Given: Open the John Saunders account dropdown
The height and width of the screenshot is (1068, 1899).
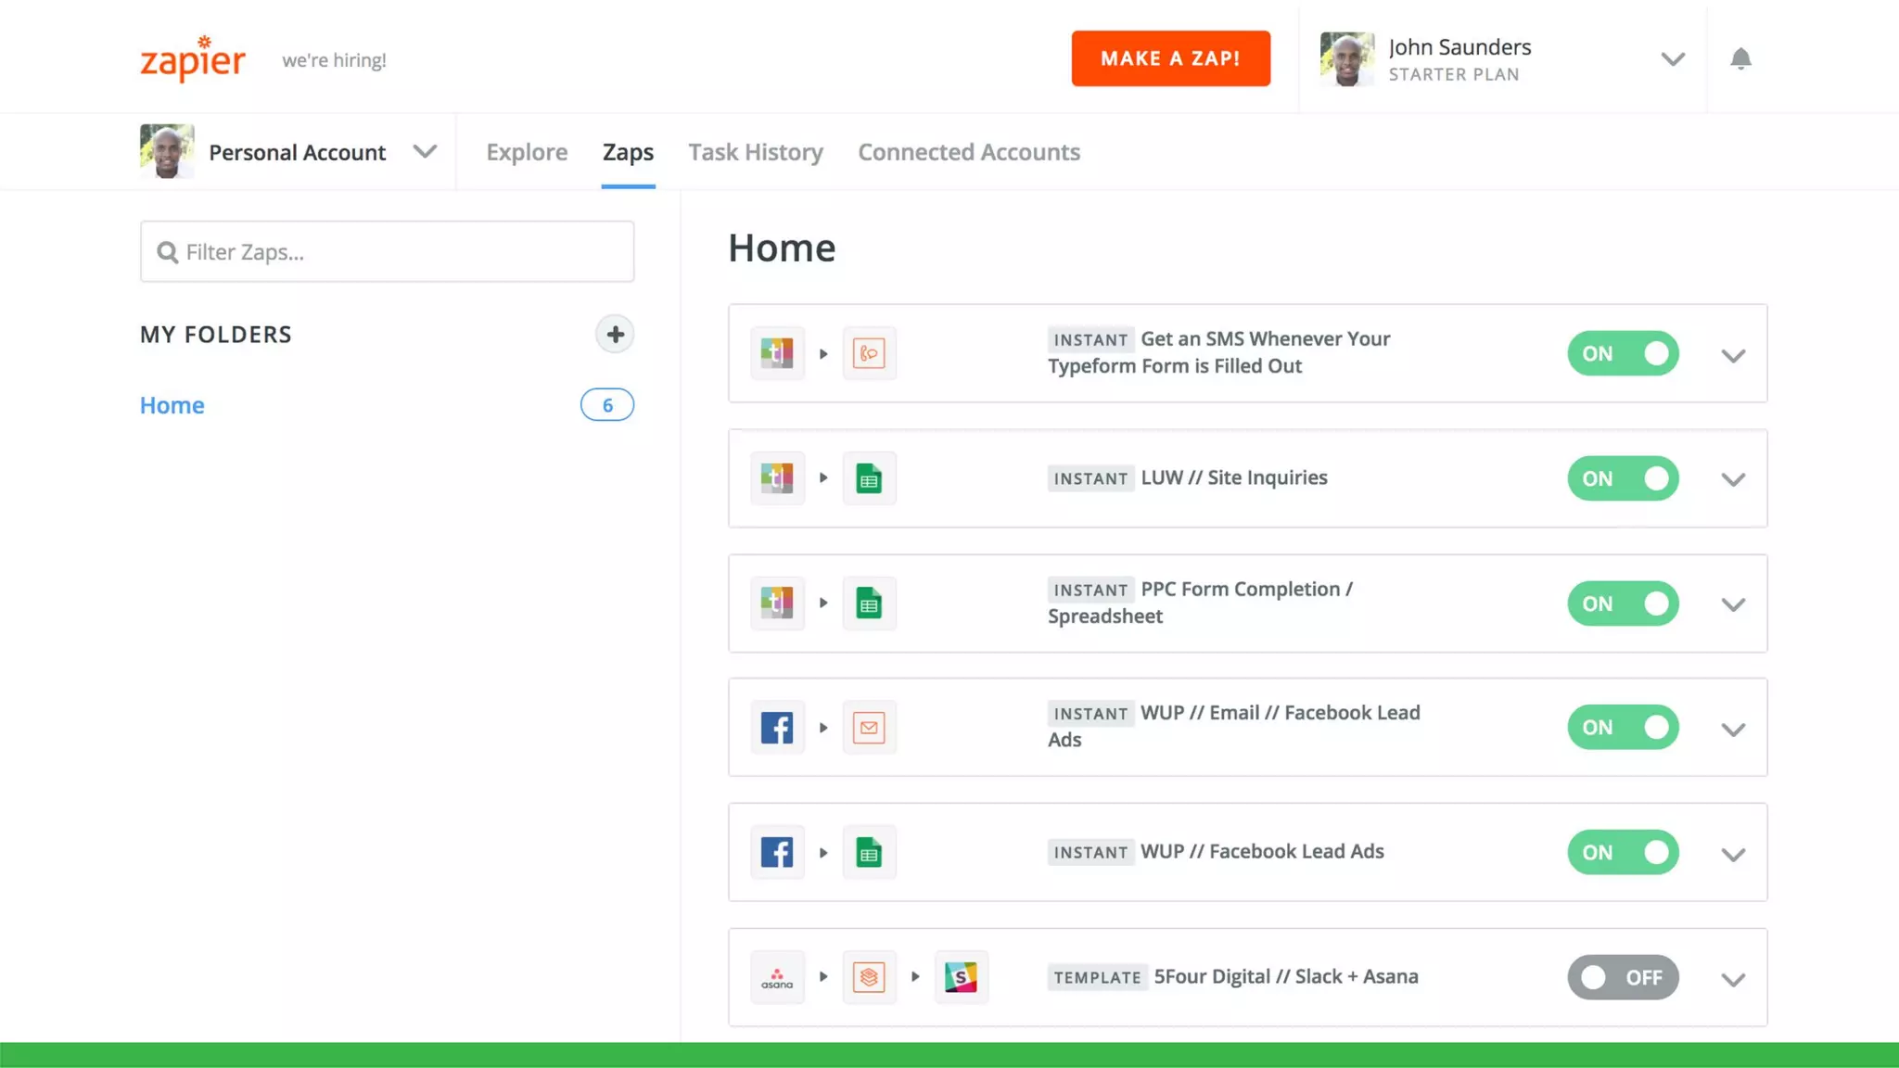Looking at the screenshot, I should (1672, 59).
